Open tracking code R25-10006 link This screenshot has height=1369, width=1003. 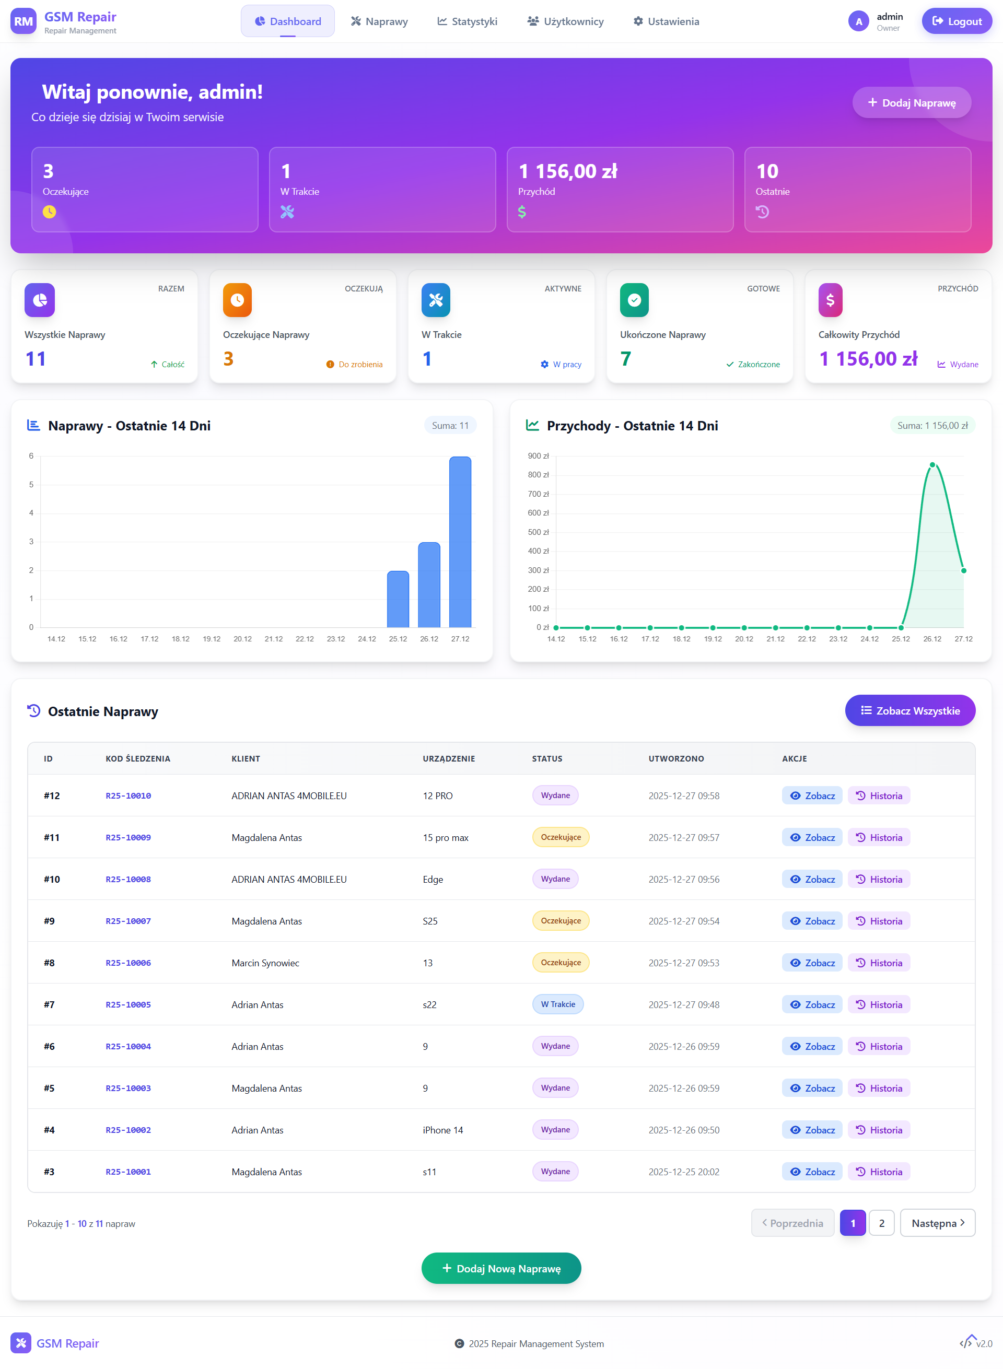point(128,962)
